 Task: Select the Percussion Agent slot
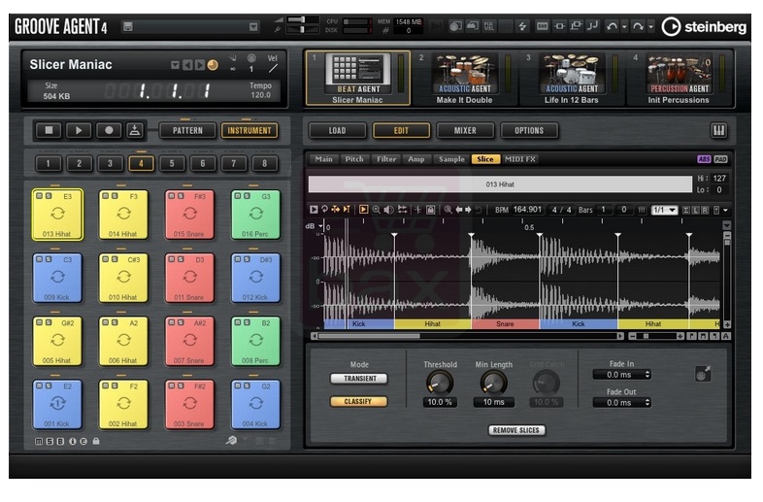coord(679,79)
